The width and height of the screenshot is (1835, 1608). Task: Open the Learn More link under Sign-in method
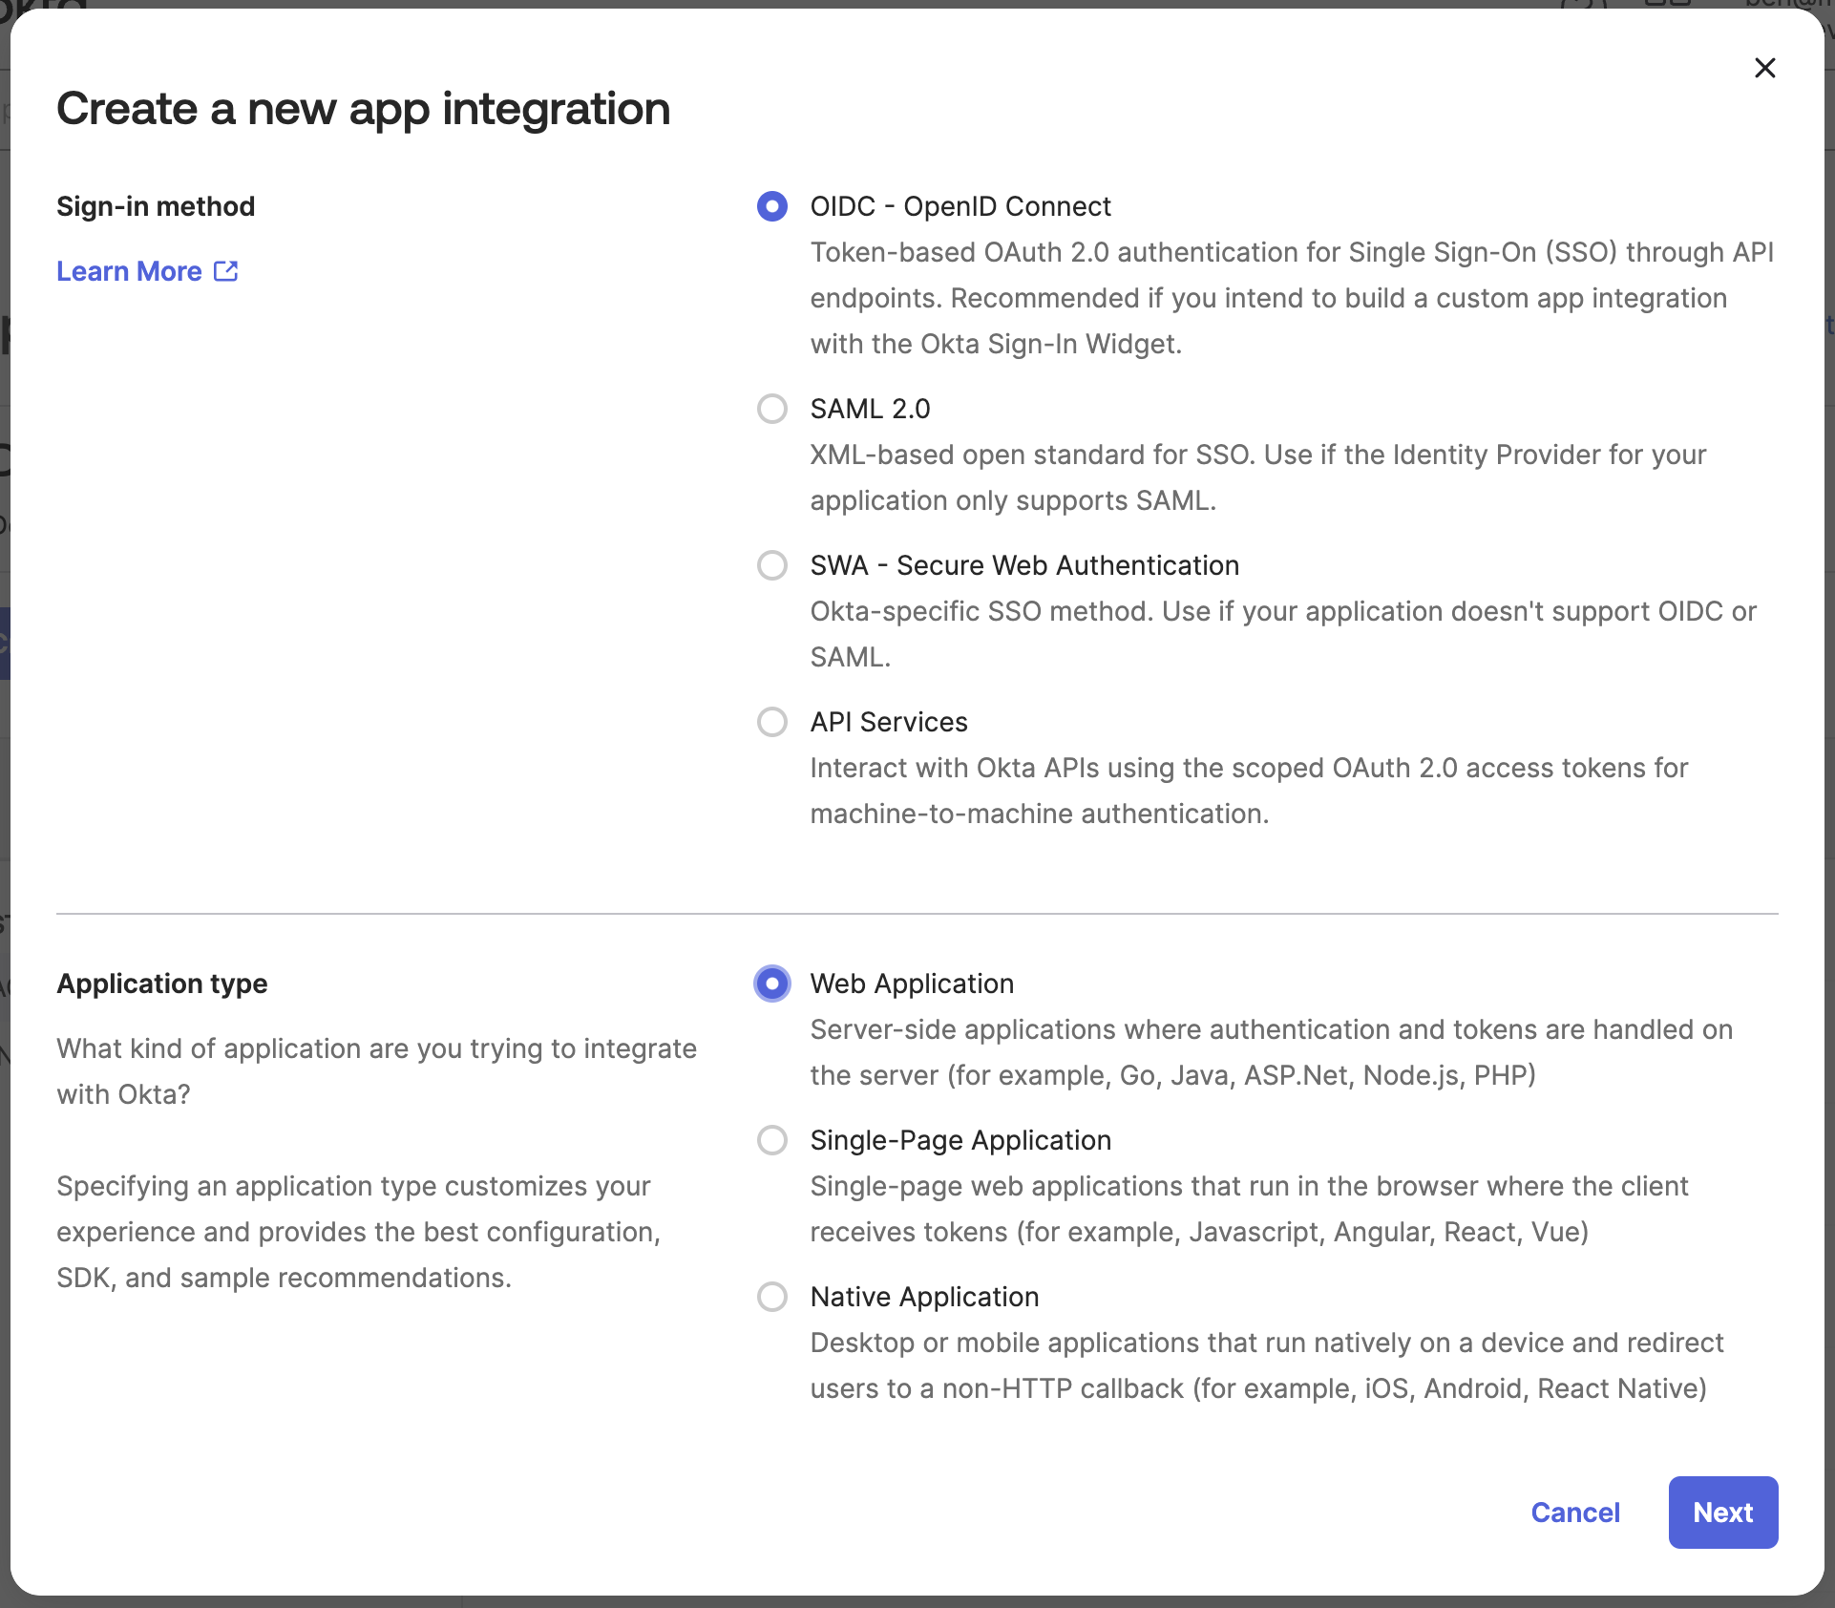[x=128, y=271]
